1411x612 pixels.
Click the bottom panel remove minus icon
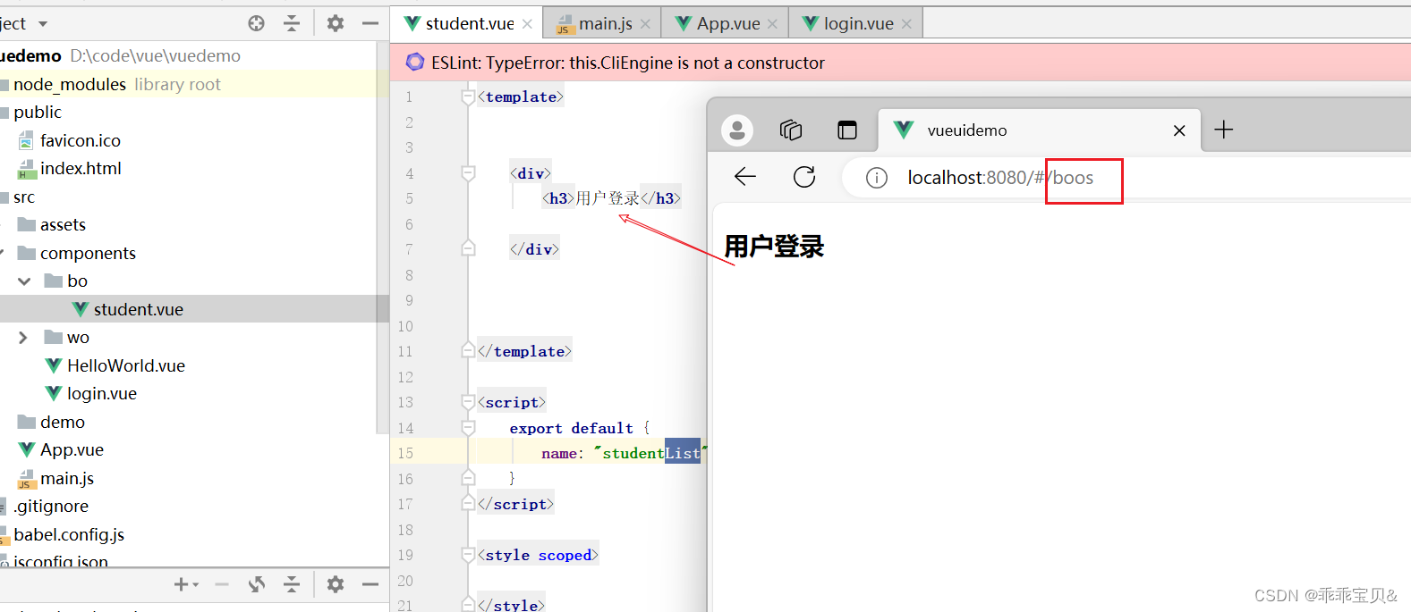click(222, 584)
